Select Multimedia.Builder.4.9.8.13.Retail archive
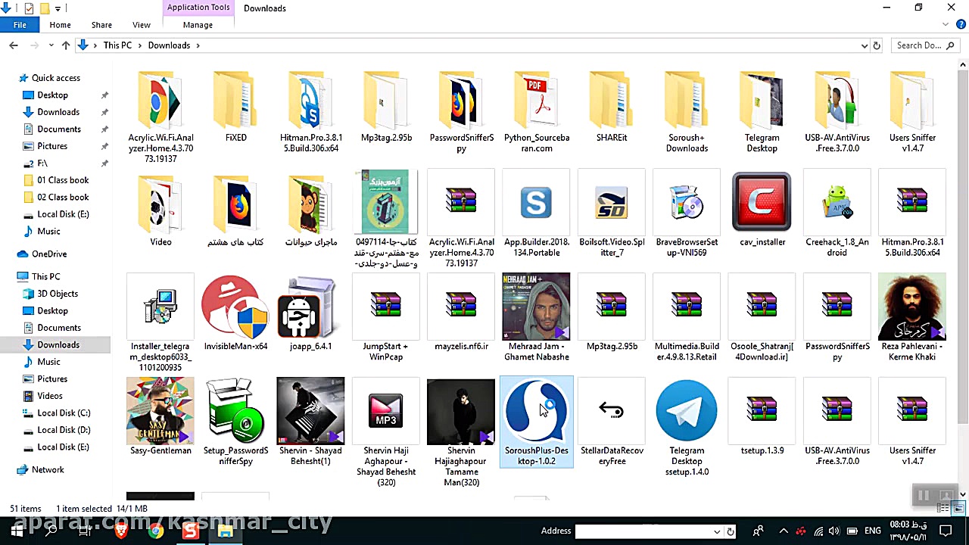The height and width of the screenshot is (545, 969). pos(687,319)
